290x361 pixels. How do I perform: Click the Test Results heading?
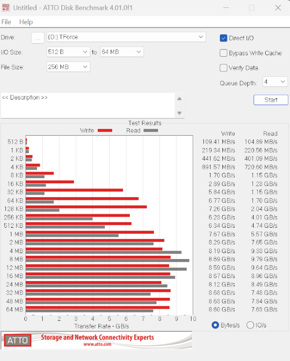click(145, 123)
